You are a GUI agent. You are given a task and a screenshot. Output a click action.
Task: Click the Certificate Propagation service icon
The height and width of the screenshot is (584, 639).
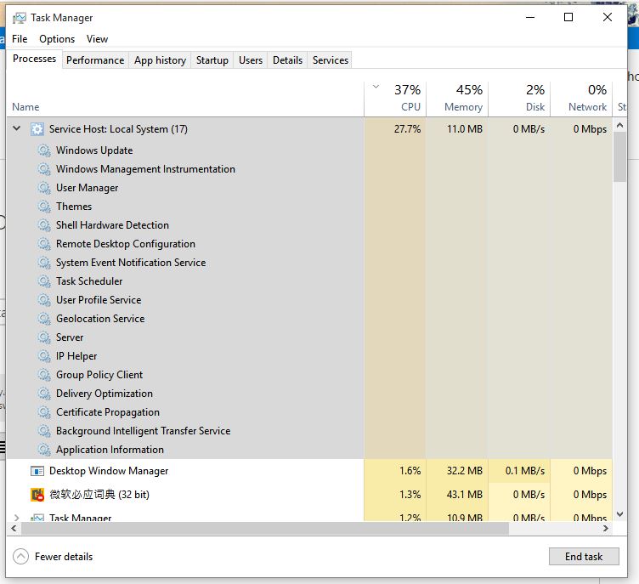(x=44, y=413)
